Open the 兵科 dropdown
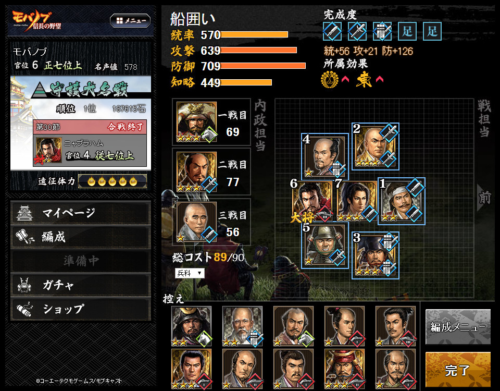This screenshot has height=391, width=500. (190, 273)
